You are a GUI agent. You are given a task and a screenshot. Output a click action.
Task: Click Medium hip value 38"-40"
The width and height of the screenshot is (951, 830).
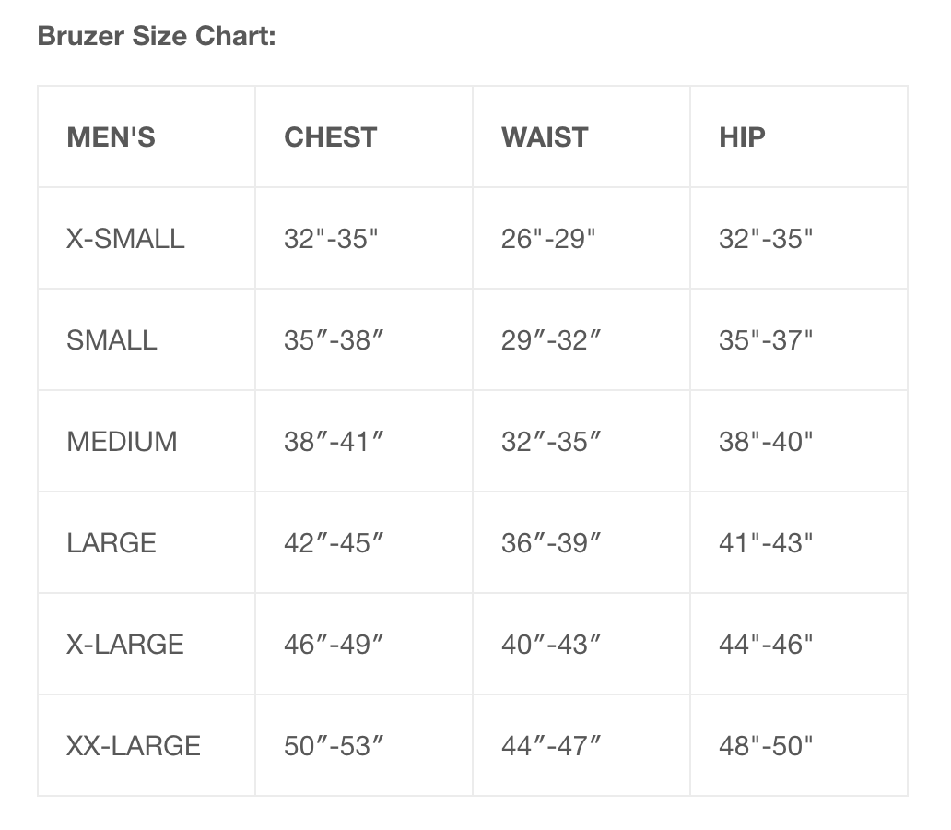click(x=766, y=442)
